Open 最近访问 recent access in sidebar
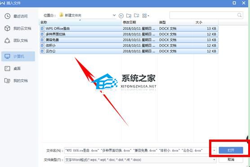 click(16, 16)
